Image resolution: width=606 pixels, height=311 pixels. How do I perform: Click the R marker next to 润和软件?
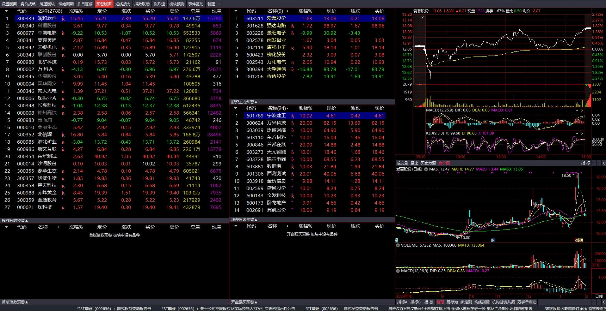tap(63, 19)
